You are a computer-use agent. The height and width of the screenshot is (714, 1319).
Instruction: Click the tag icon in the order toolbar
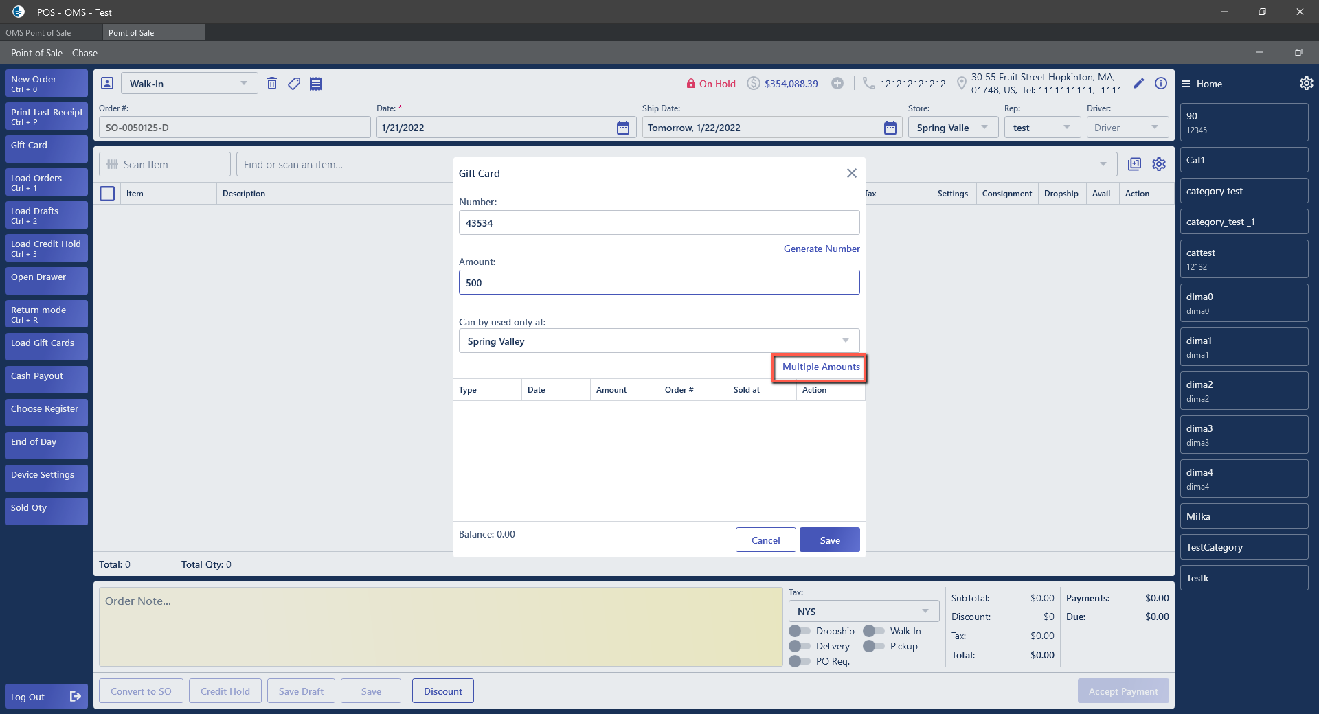pyautogui.click(x=294, y=84)
